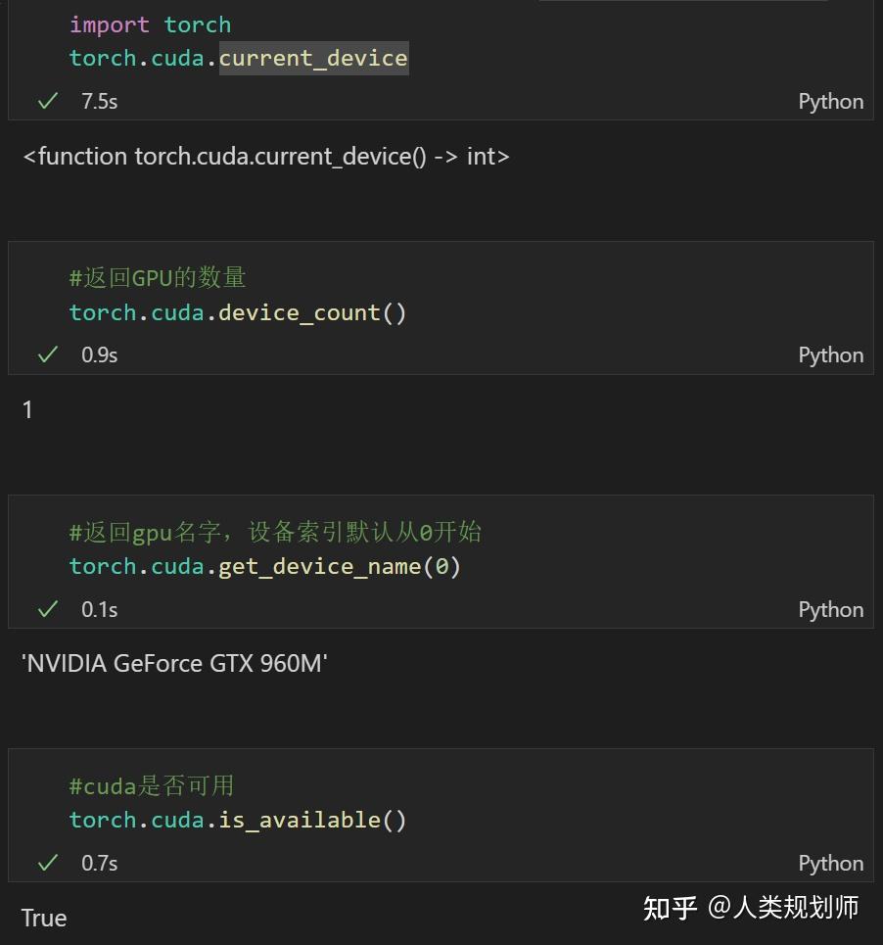Click the 知乎 @人类规划师 watermark
883x945 pixels.
[x=751, y=908]
